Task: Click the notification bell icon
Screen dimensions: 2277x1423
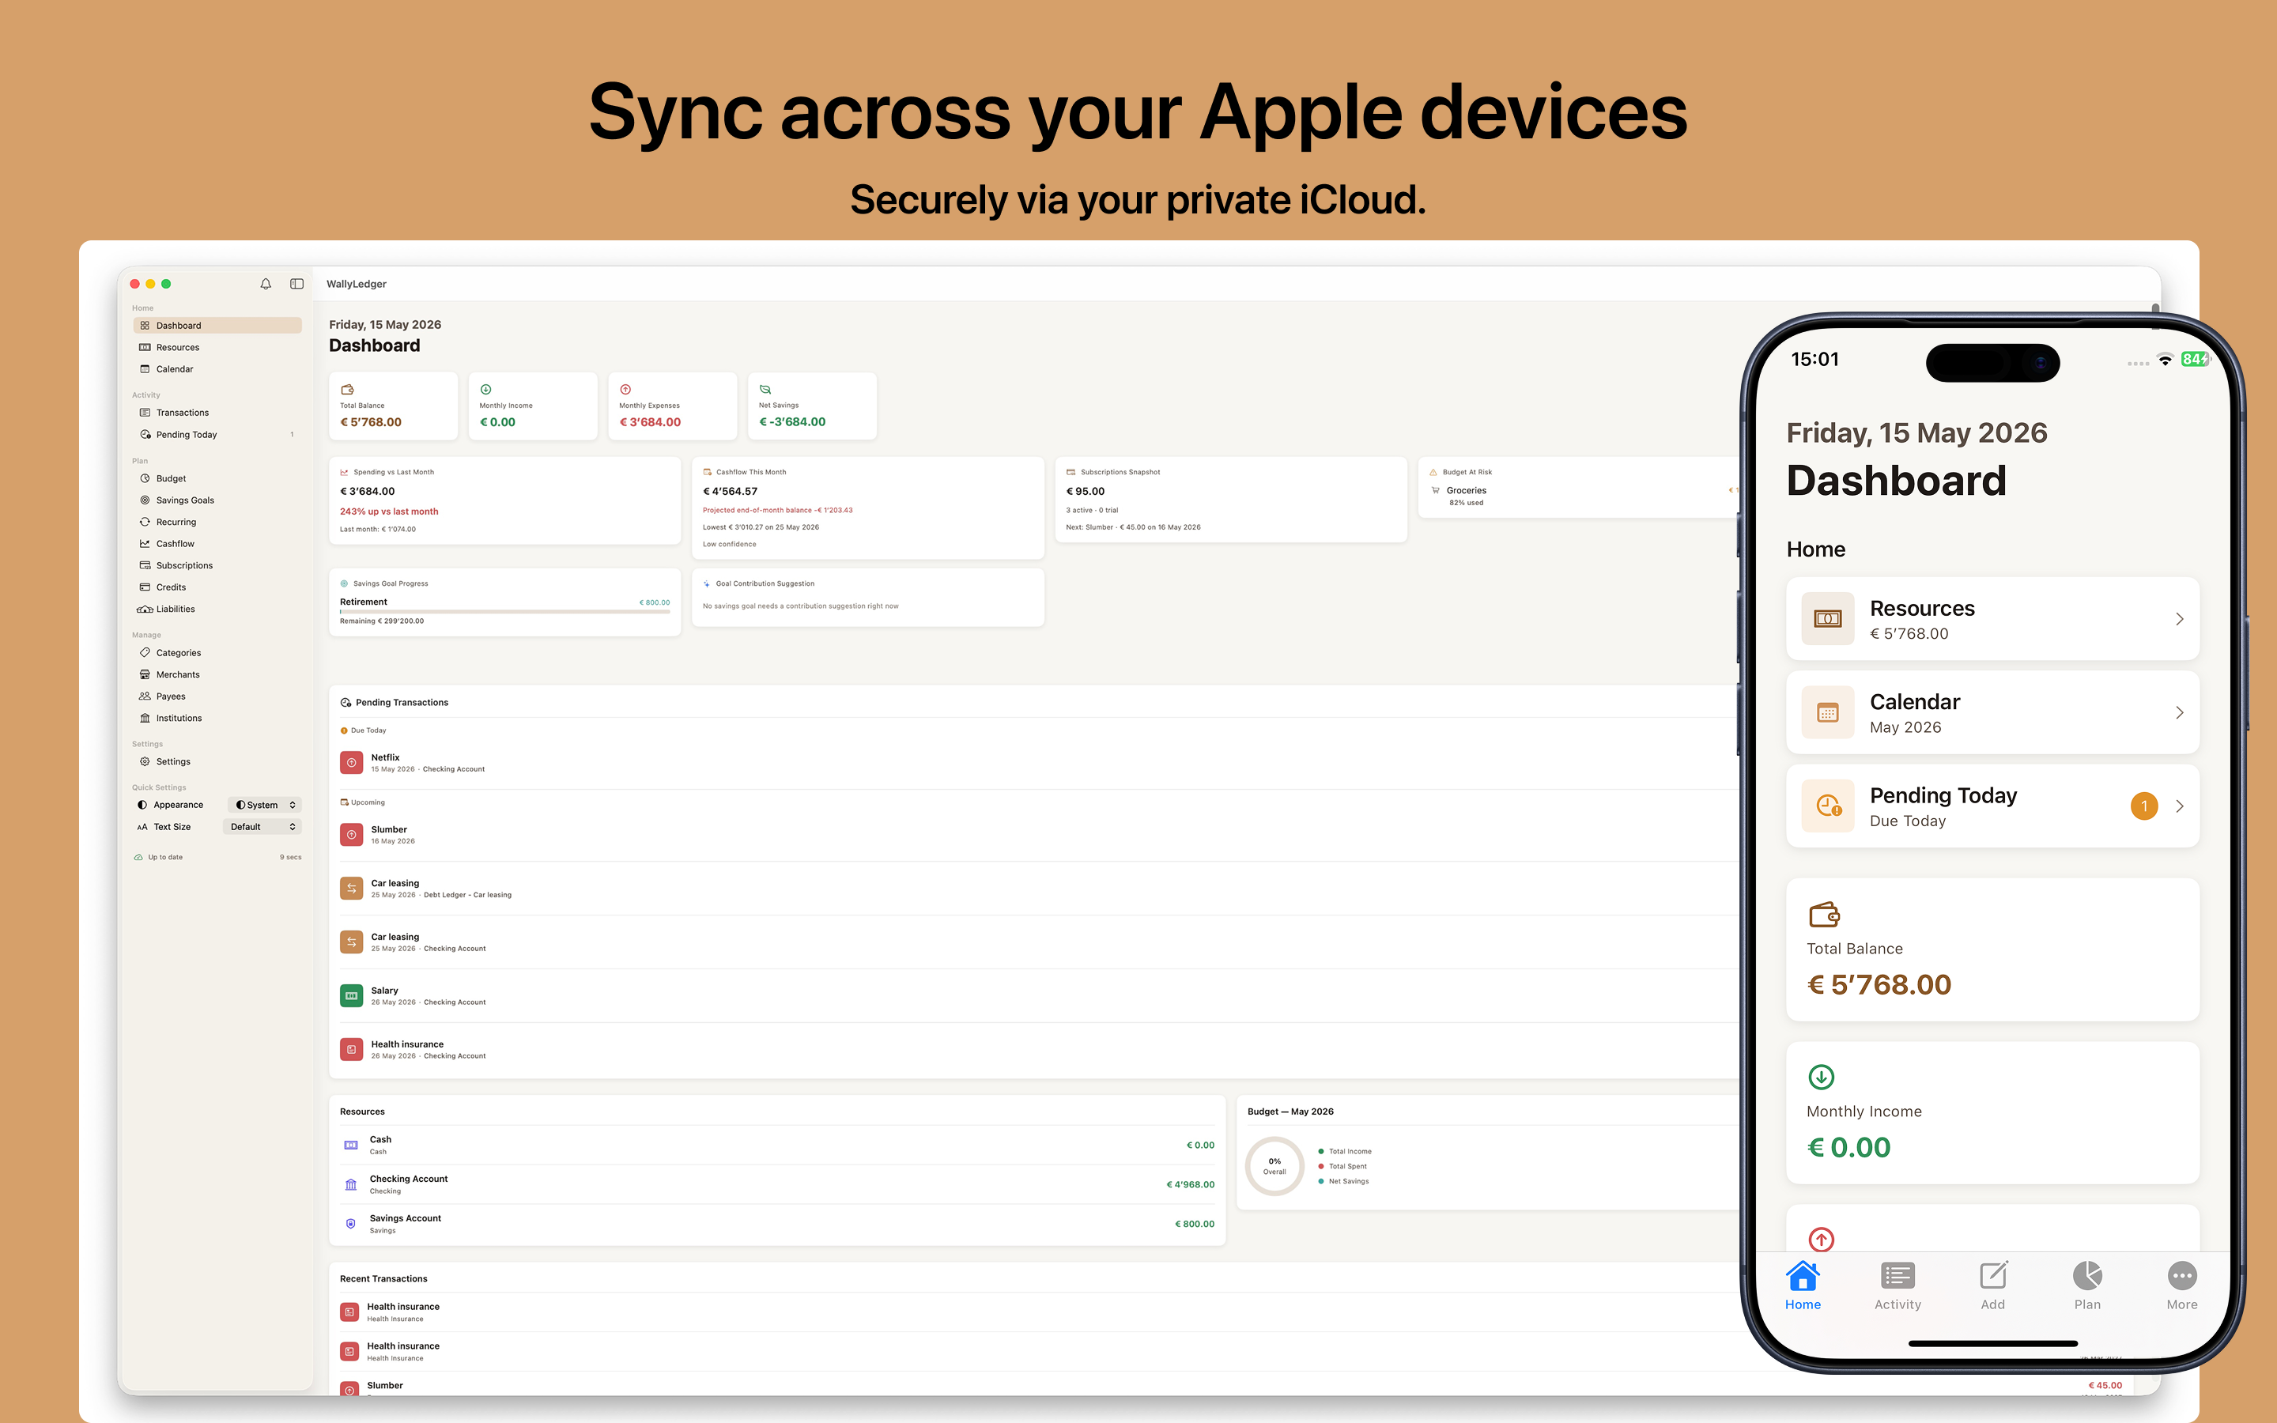Action: (x=266, y=283)
